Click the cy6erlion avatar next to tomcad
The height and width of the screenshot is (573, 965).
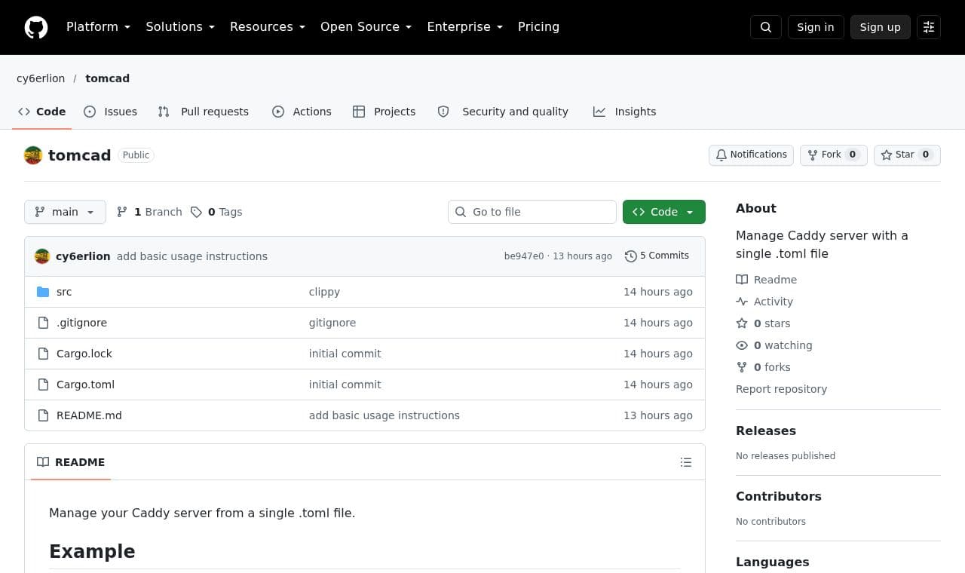point(33,155)
